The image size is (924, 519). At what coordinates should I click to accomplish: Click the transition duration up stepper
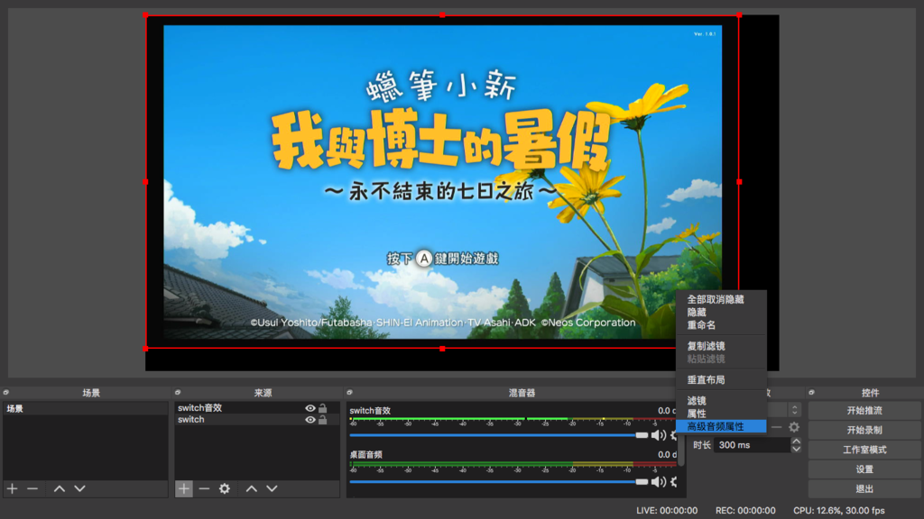pyautogui.click(x=796, y=441)
